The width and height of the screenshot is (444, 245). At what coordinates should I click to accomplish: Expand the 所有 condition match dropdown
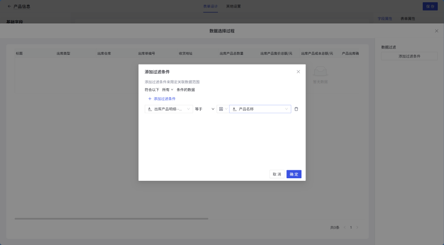(x=167, y=90)
